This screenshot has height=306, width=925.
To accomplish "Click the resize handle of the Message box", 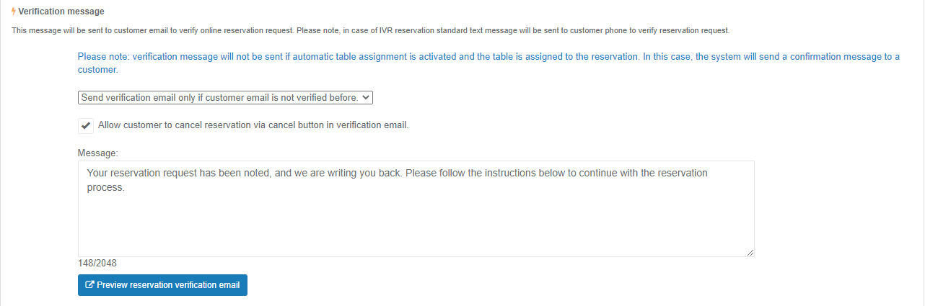I will tap(750, 253).
